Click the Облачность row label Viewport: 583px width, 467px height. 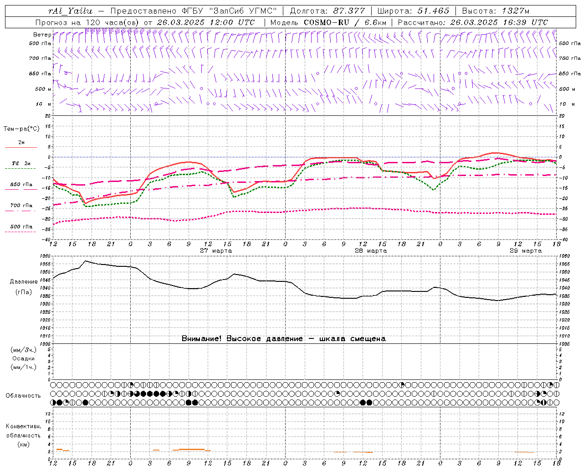coord(23,396)
